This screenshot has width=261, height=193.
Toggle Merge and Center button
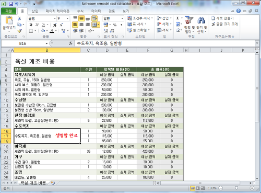(x=94, y=25)
